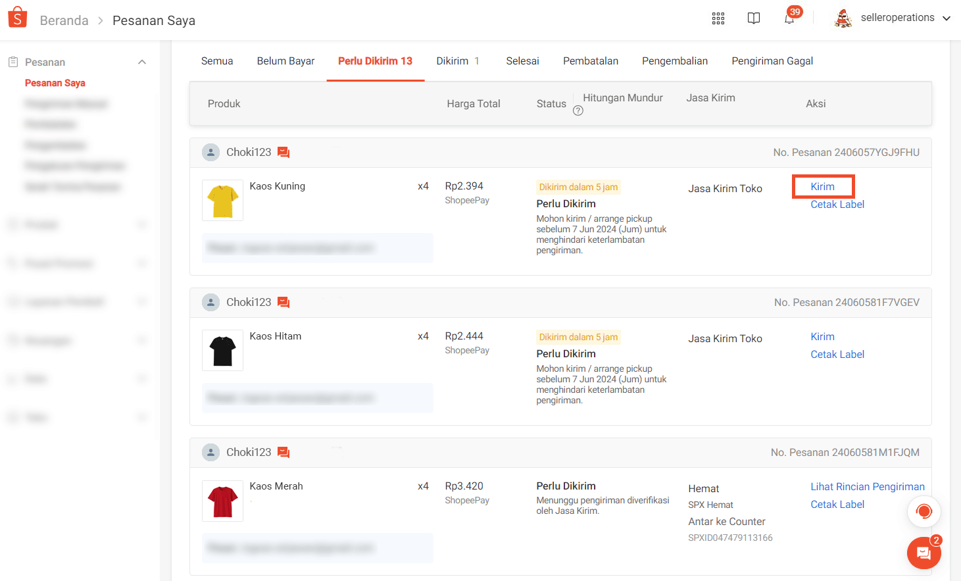Open chat with buyer of Kaos Merah order
Image resolution: width=961 pixels, height=581 pixels.
click(x=283, y=453)
